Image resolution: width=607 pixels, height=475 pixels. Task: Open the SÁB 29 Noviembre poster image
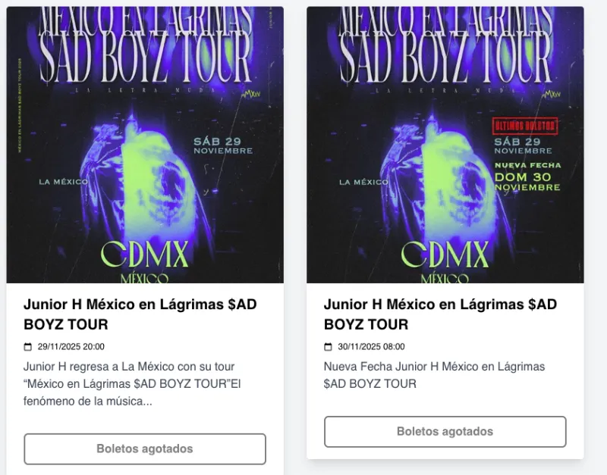145,145
